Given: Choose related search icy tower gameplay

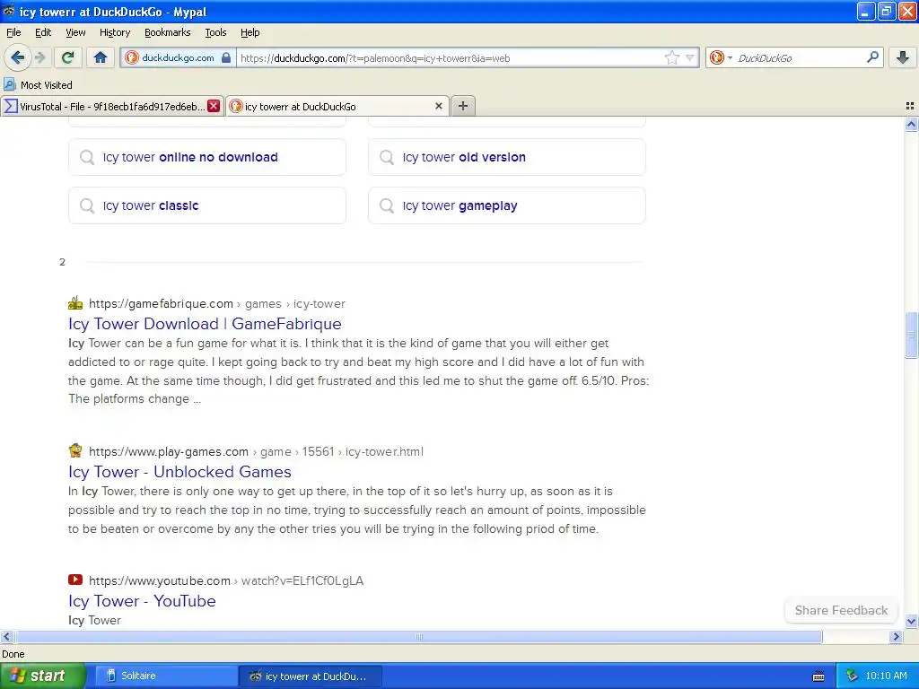Looking at the screenshot, I should (507, 205).
